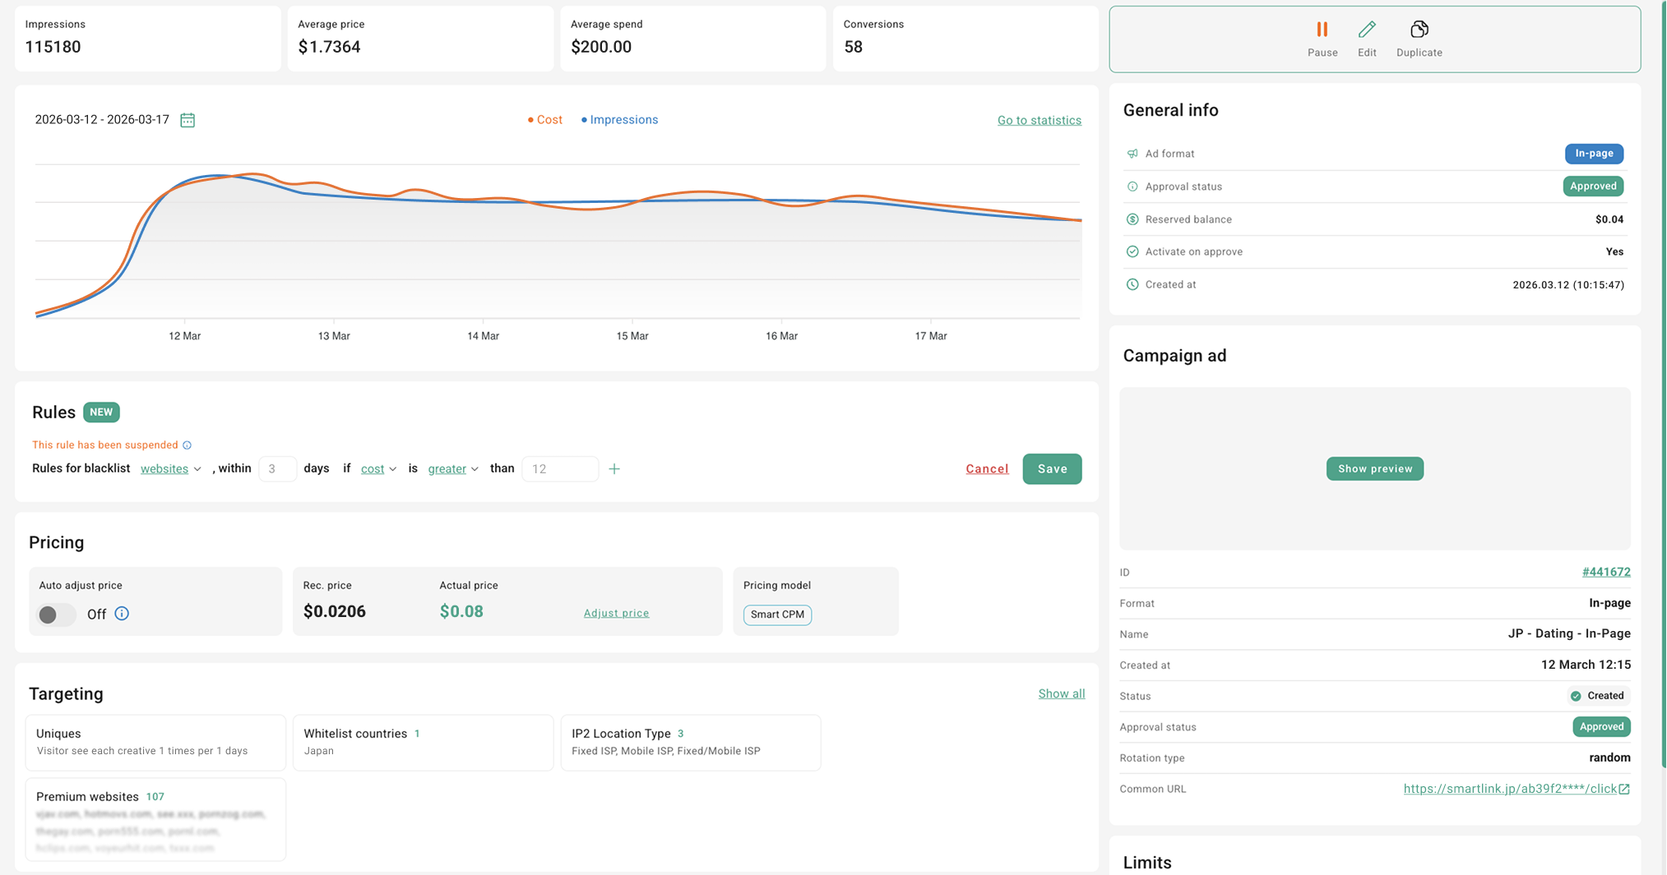
Task: Click the ad creation time 12 March 12:15
Action: (1586, 665)
